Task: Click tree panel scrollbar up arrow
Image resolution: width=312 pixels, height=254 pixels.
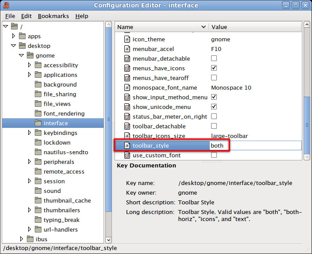Action: click(108, 25)
